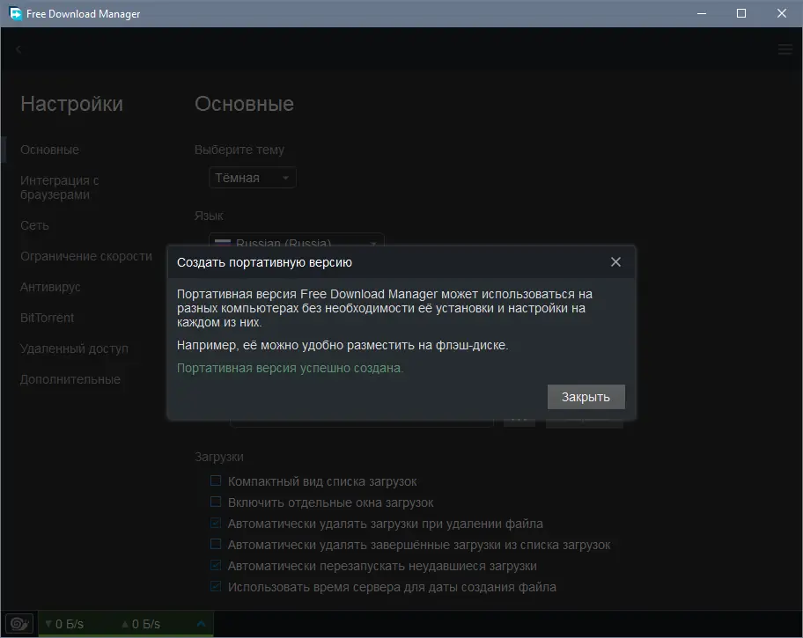Toggle Автоматически удалять загрузки при удалении файла
The image size is (803, 638).
coord(216,523)
